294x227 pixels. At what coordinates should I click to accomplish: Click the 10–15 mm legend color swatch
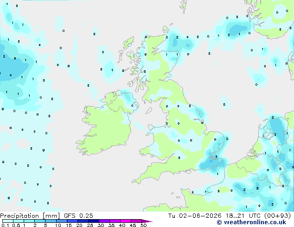[x=61, y=221]
